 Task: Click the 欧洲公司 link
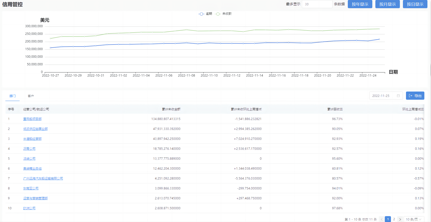[x=29, y=208]
